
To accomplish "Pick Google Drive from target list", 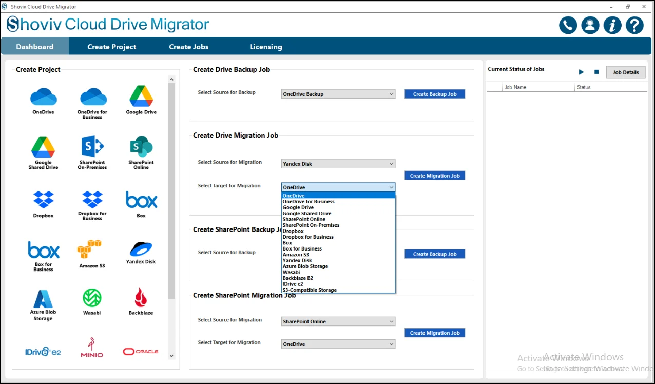I will 338,207.
